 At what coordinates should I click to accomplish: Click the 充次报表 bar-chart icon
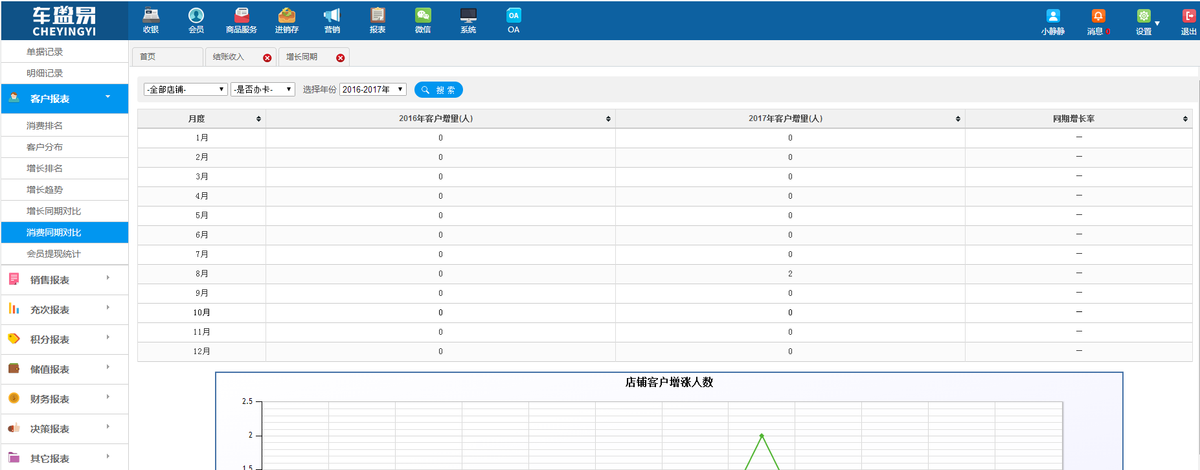pos(14,309)
